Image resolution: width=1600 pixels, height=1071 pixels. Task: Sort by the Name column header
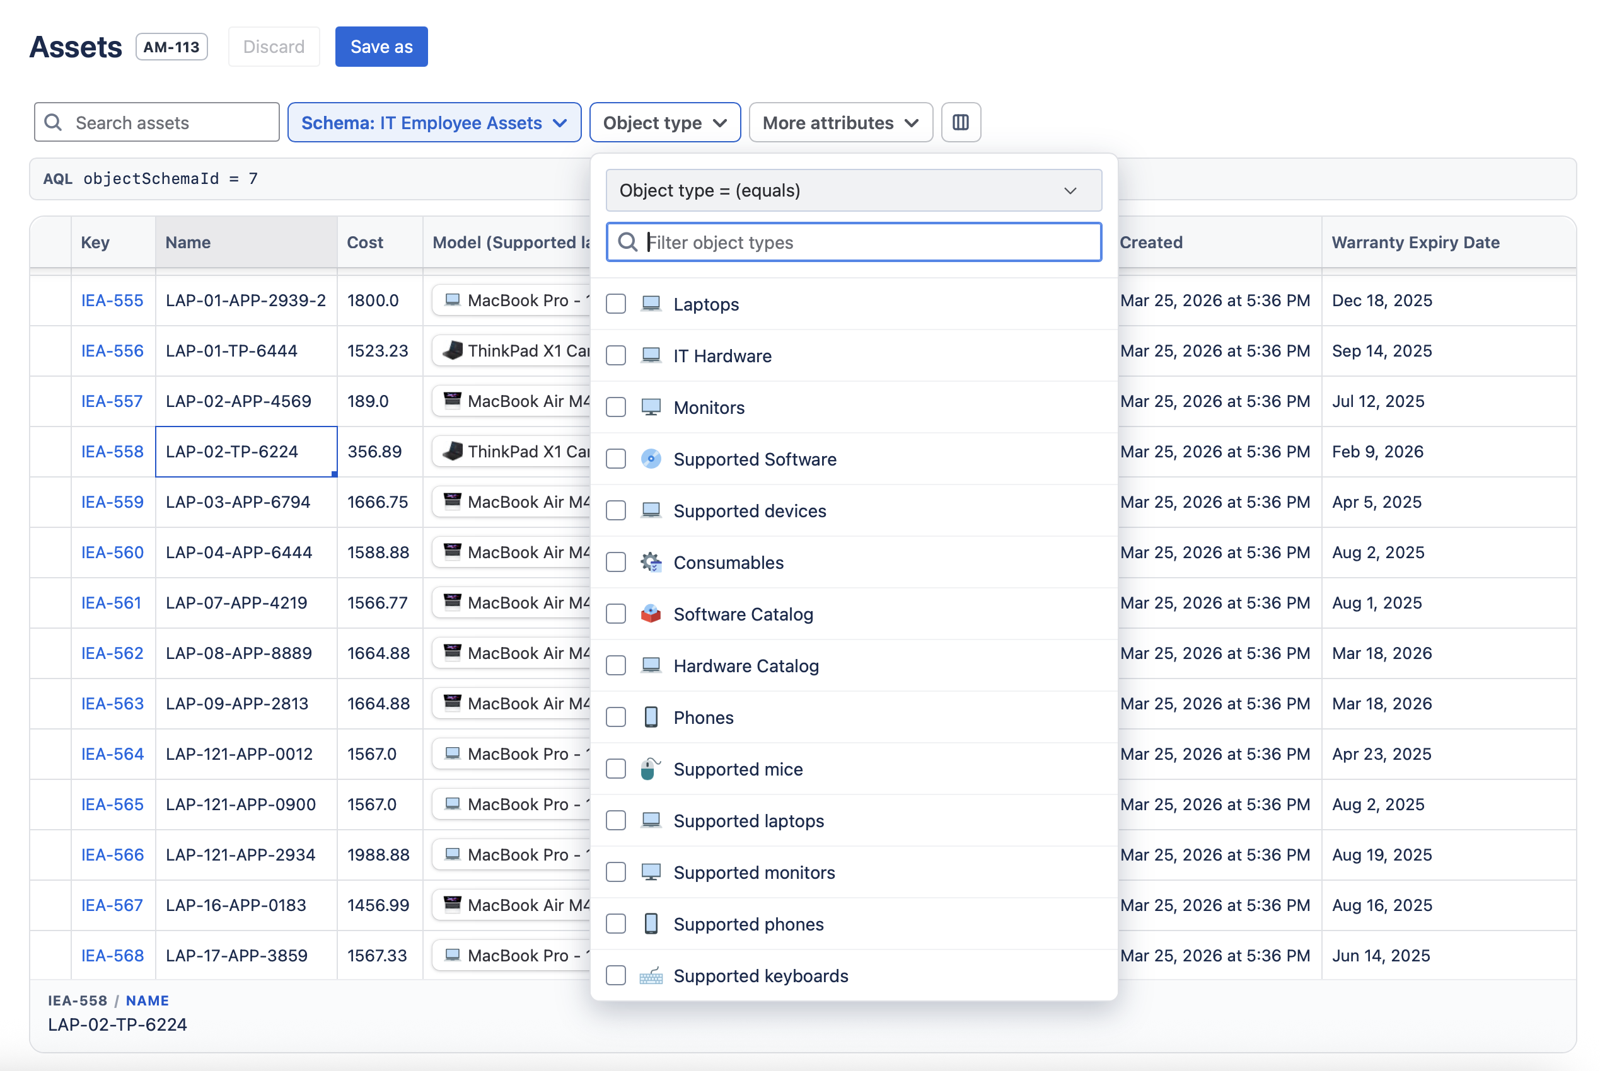click(246, 242)
